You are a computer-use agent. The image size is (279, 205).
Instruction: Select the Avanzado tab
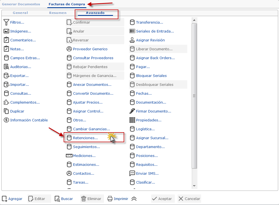coord(95,13)
